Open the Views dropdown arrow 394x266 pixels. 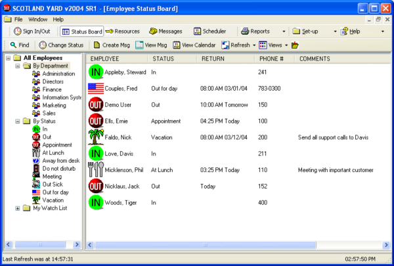[286, 45]
